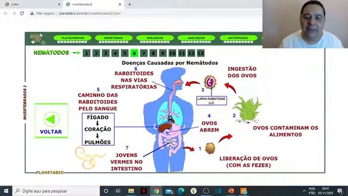The image size is (348, 196).
Task: Open the Nemátodos section
Action: (114, 38)
